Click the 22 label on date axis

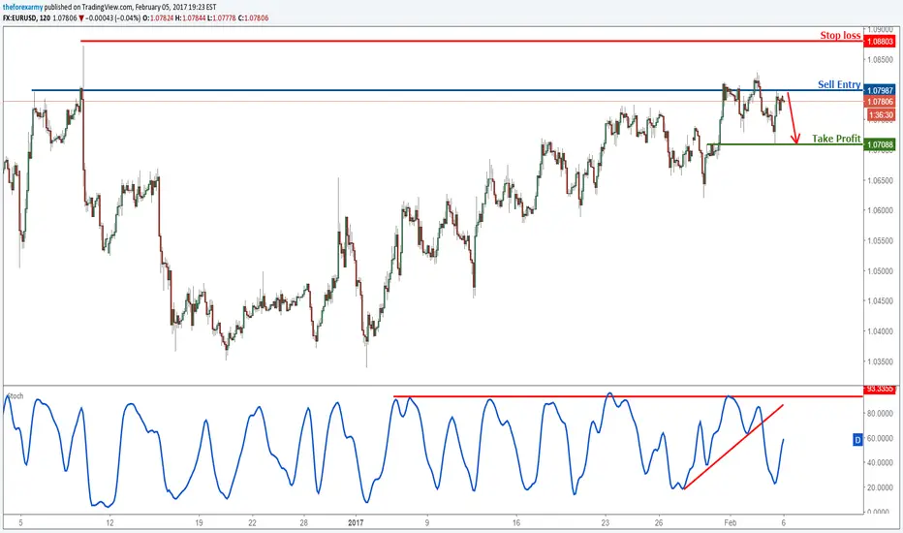(x=252, y=523)
